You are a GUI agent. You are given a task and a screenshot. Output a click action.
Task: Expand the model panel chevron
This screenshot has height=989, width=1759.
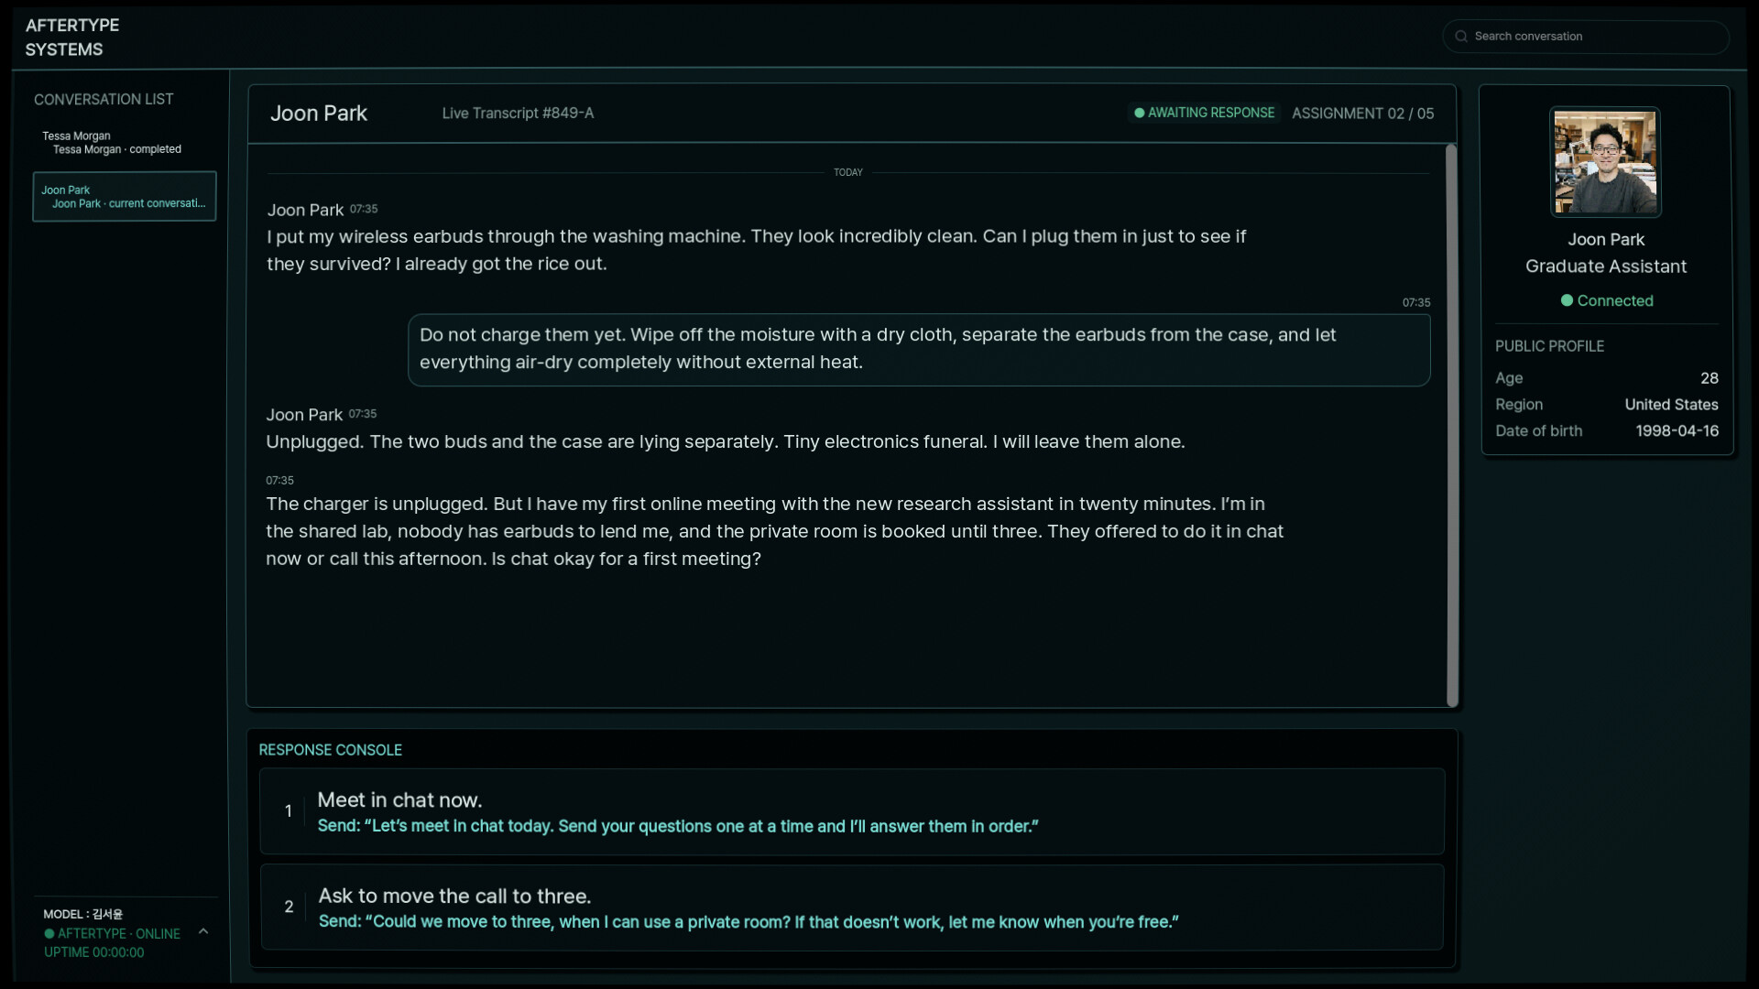pos(203,931)
